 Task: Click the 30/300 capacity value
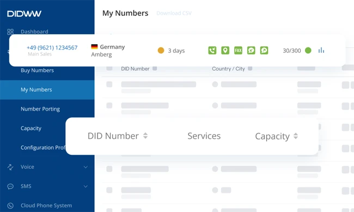pyautogui.click(x=292, y=51)
